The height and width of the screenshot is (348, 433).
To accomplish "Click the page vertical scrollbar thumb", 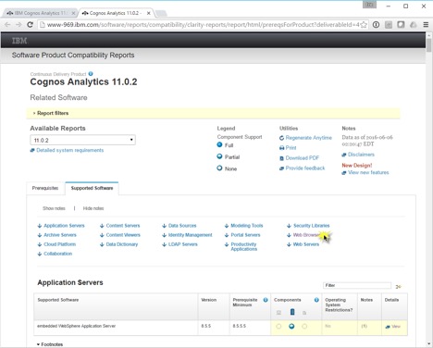I will point(429,45).
